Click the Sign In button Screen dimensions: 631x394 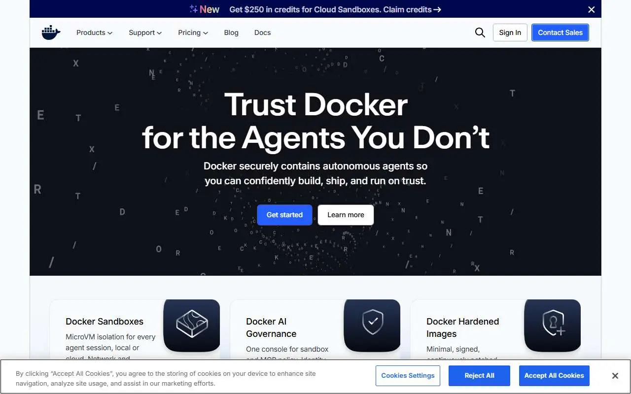510,33
